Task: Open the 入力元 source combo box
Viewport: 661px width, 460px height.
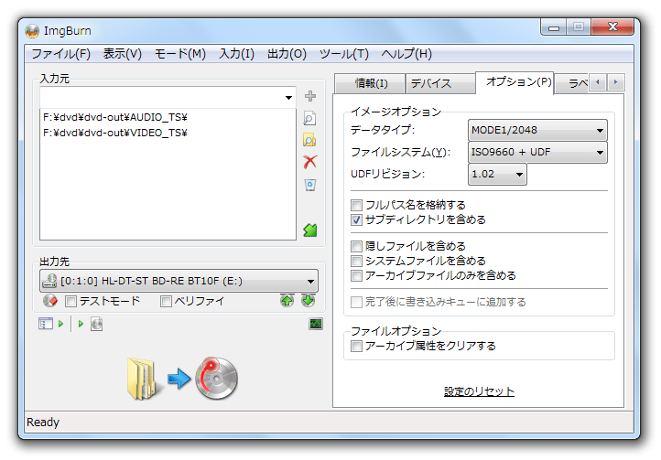Action: pyautogui.click(x=168, y=98)
